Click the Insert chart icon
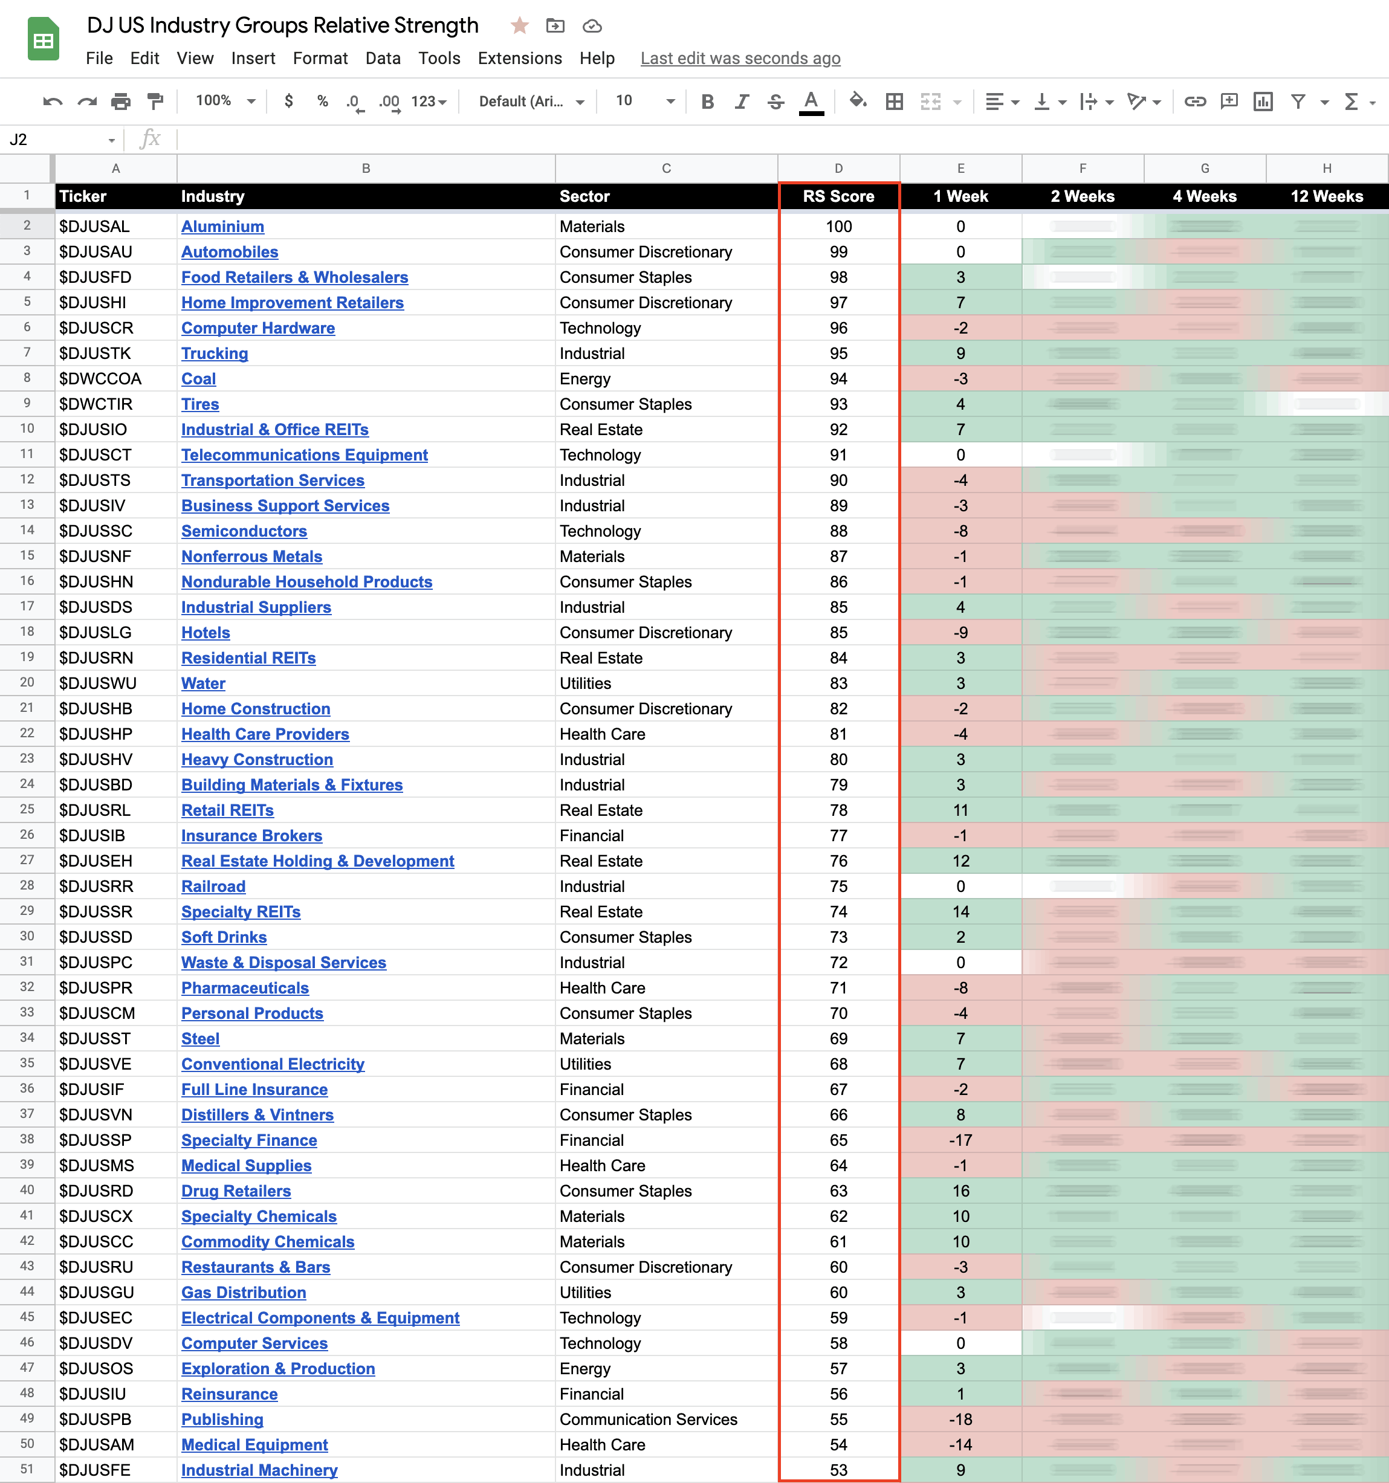The image size is (1389, 1483). [1263, 102]
